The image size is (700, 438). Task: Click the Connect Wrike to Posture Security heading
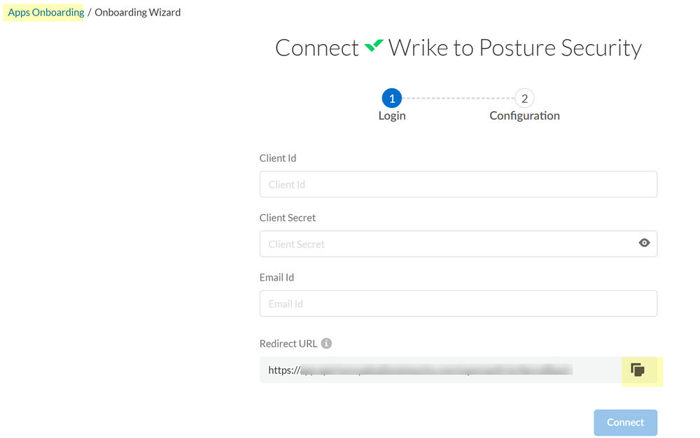tap(458, 48)
